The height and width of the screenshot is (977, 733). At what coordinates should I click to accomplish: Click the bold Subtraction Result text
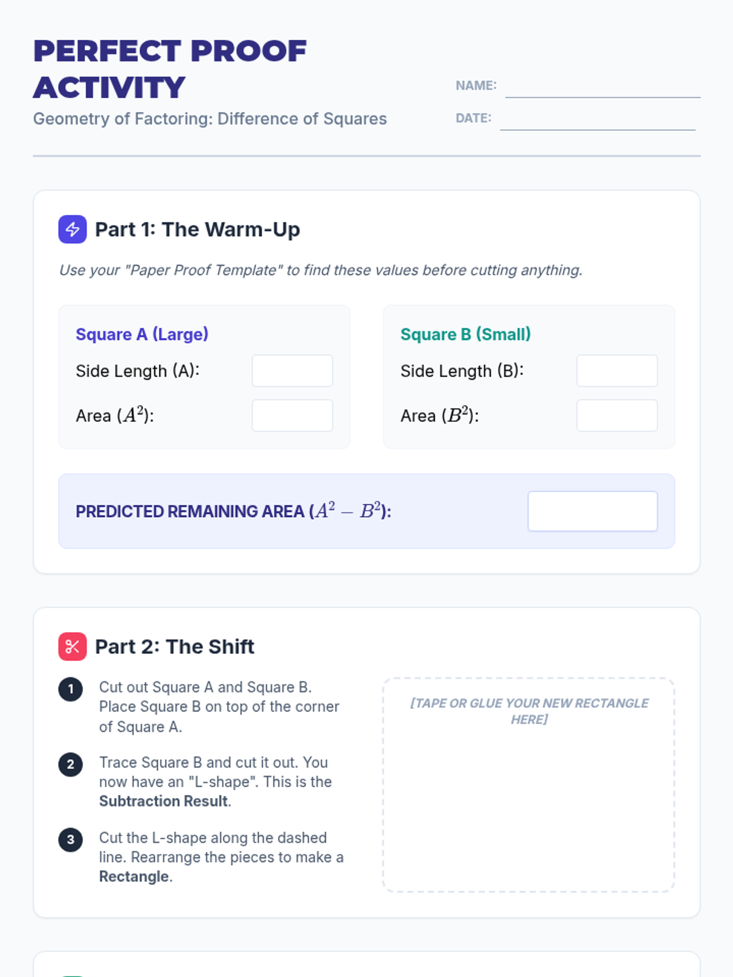[164, 801]
